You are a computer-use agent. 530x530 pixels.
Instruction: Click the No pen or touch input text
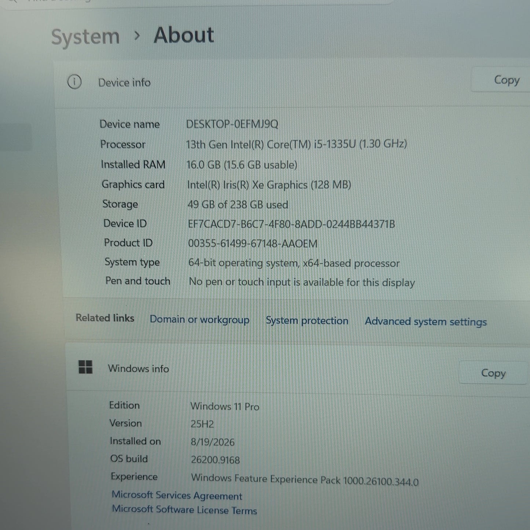tap(302, 282)
